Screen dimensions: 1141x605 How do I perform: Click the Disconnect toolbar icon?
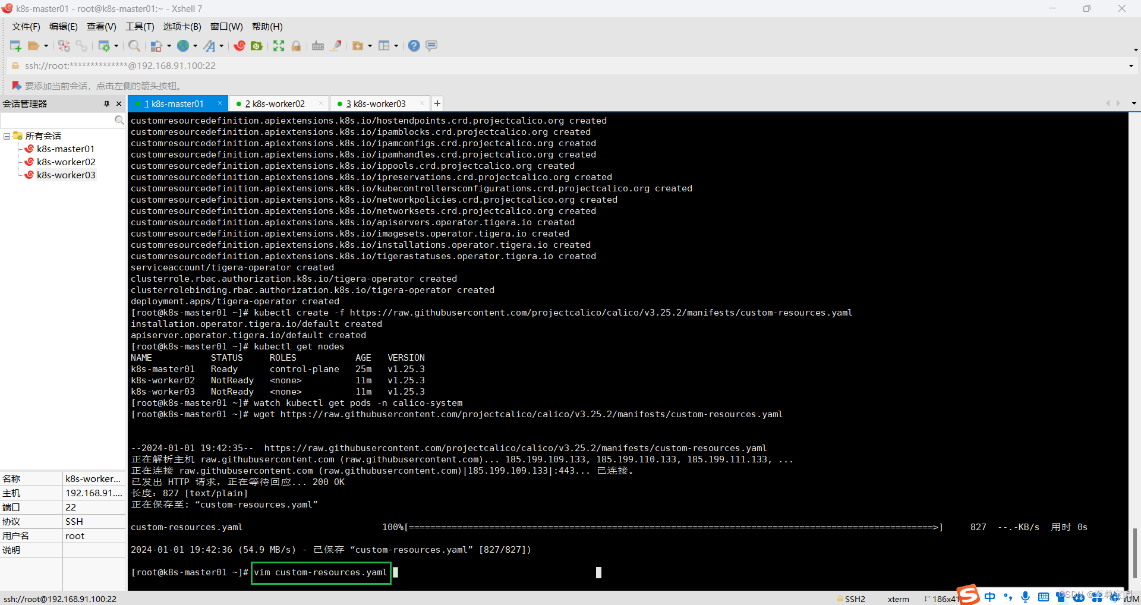(64, 46)
